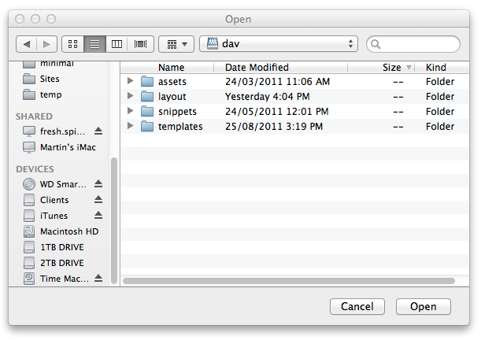
Task: Click the Macintosh HD disk icon
Action: 29,231
